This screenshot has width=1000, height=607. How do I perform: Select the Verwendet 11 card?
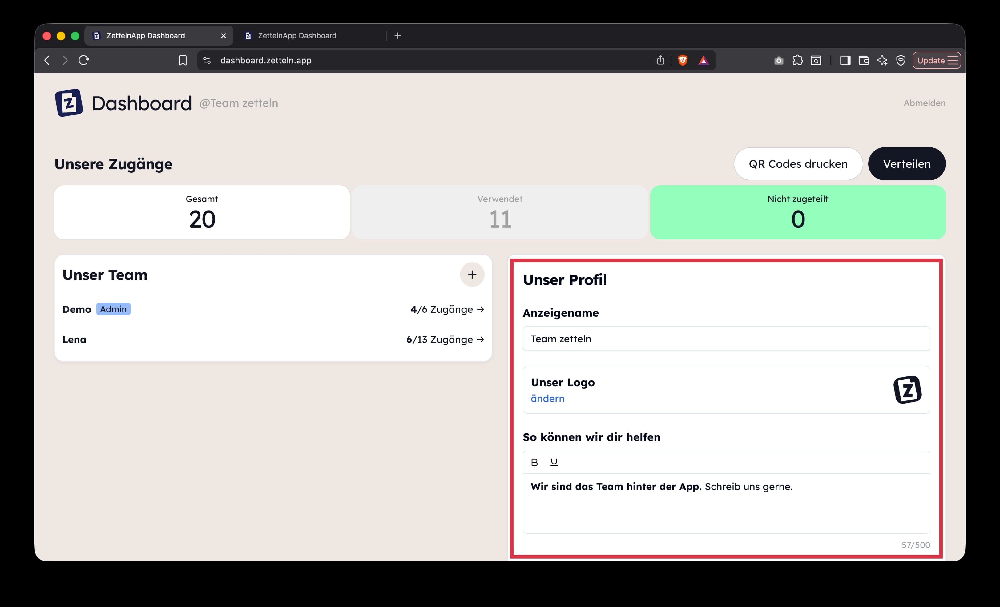point(500,213)
